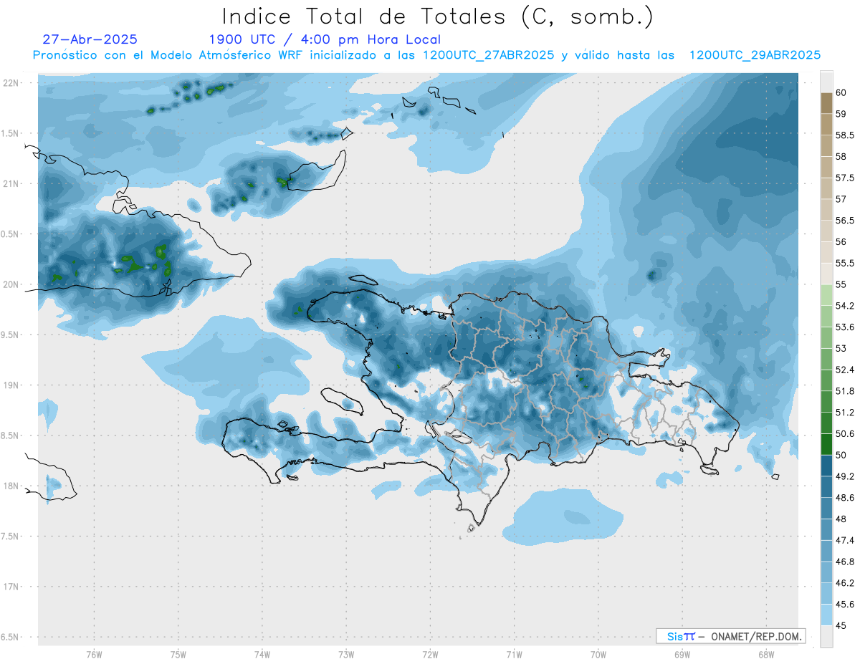
Task: Click the pale legend swatch between 55 and 55.5
Action: pos(826,274)
